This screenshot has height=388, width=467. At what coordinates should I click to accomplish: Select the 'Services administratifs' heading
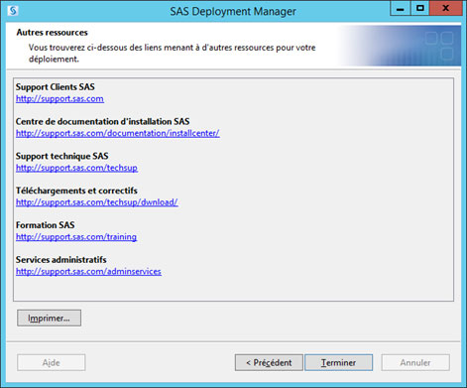61,260
